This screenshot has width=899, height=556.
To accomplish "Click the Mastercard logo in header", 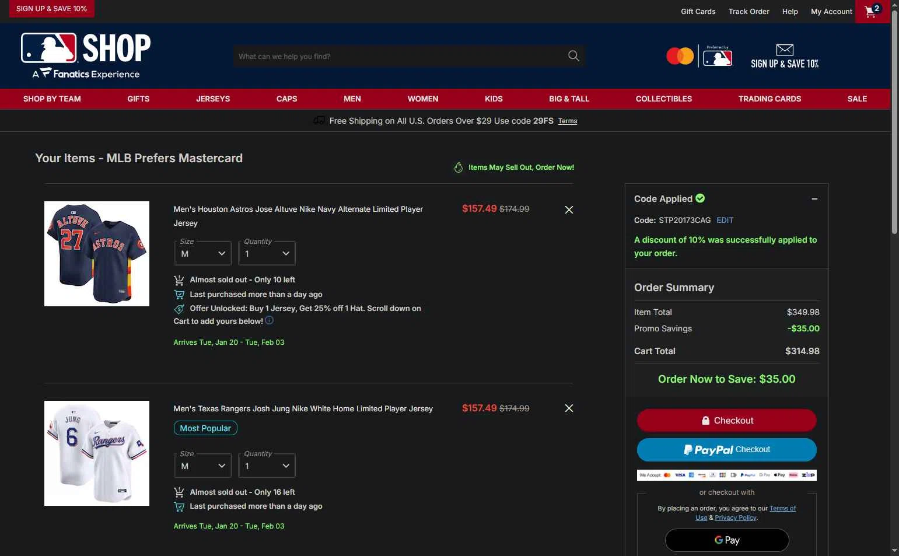I will pos(680,57).
